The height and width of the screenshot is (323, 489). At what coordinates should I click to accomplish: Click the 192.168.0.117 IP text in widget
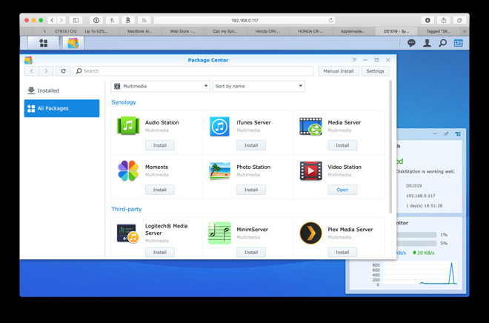(420, 196)
